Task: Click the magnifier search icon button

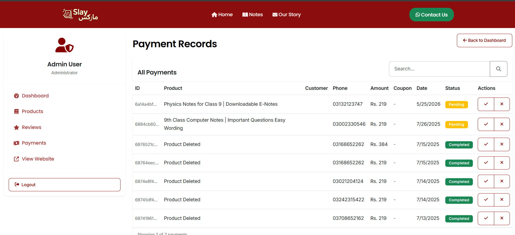Action: 499,69
